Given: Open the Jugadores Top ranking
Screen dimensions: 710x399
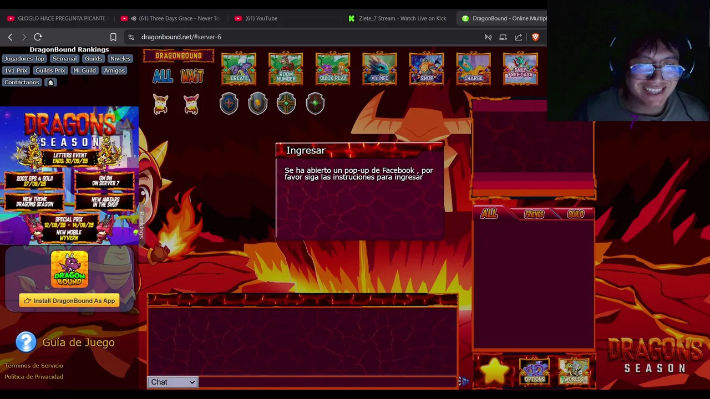Looking at the screenshot, I should 24,59.
